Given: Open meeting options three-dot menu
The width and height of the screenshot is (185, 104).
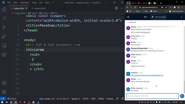Looking at the screenshot, I should tap(182, 17).
